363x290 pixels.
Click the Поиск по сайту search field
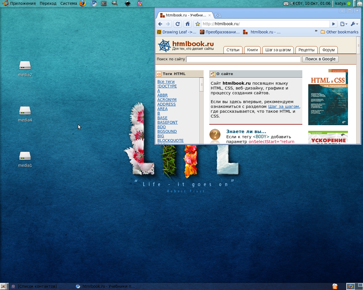point(243,59)
